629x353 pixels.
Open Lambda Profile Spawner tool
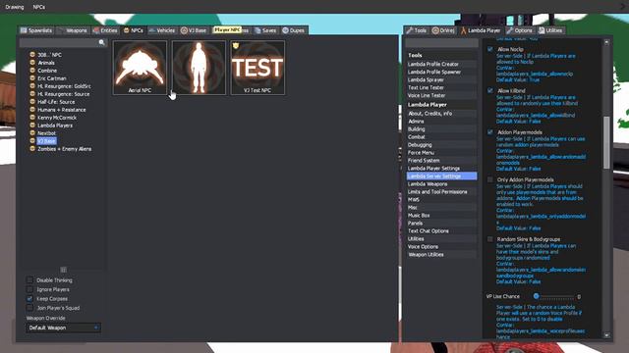point(441,72)
